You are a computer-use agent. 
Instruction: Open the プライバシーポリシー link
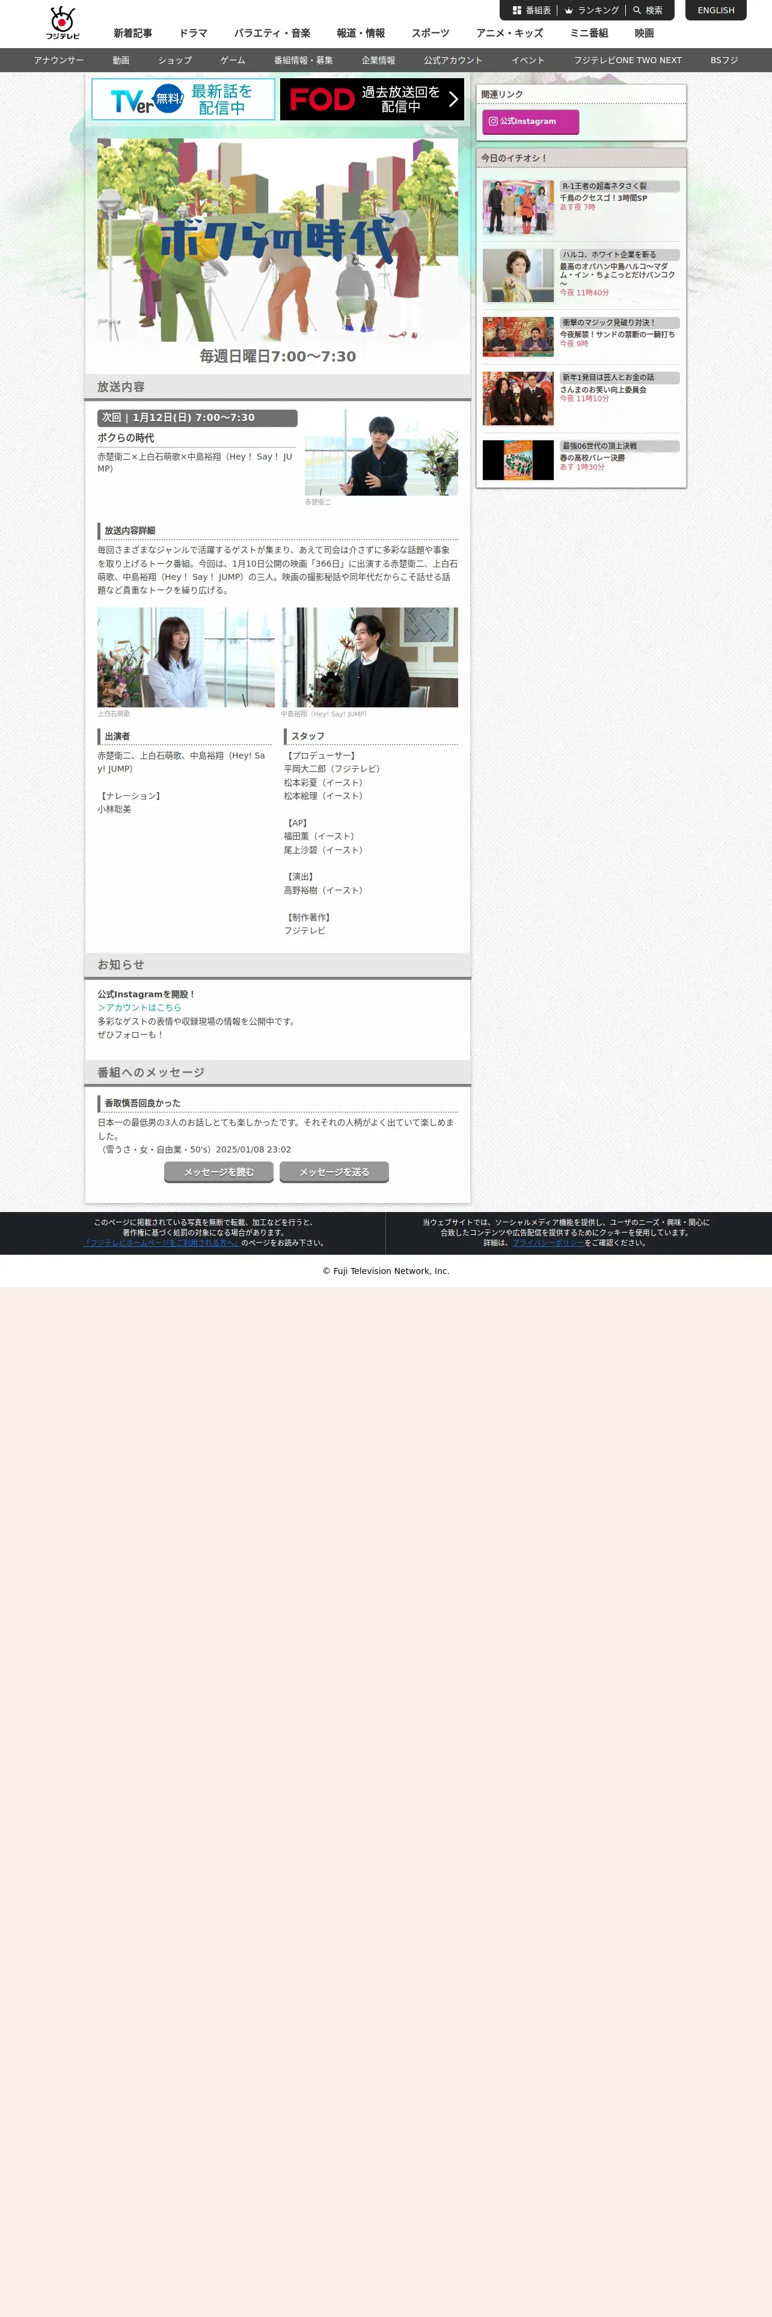548,1243
